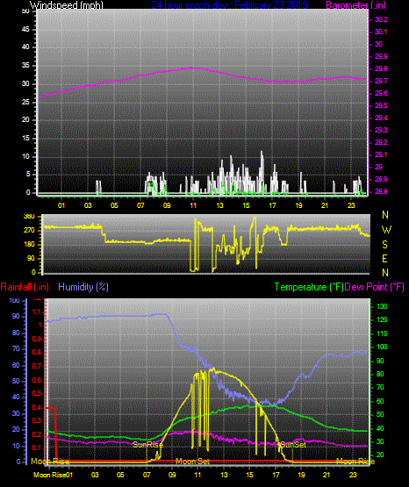
Task: Select the 50 tick on the humidity axis
Action: point(16,381)
